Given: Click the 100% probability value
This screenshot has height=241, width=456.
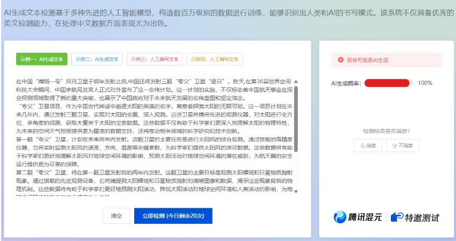Looking at the screenshot, I should coord(425,83).
